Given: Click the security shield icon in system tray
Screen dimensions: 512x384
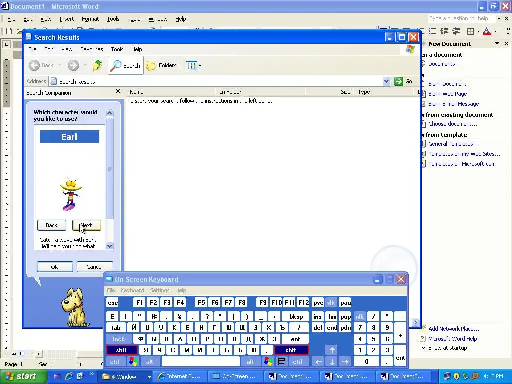Looking at the screenshot, I should click(x=456, y=376).
